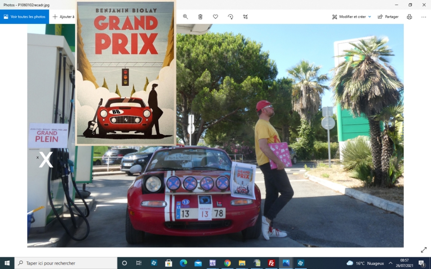Restore down the Photos window
This screenshot has height=269, width=431.
[x=410, y=5]
